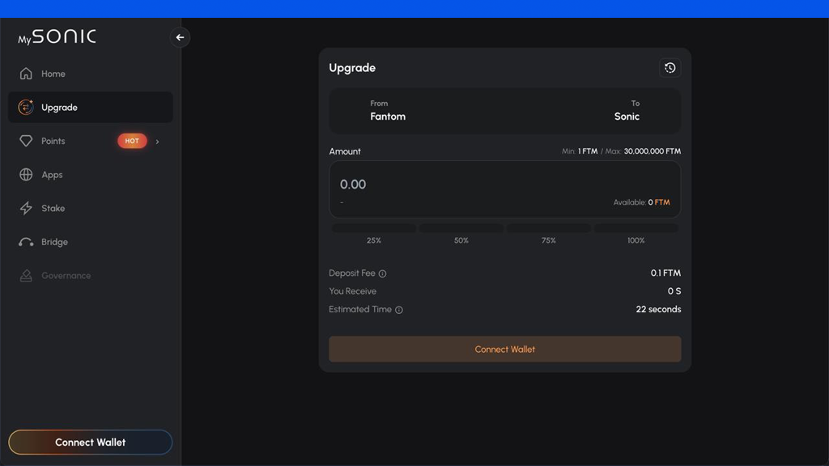Click the Amount label
Viewport: 829px width, 466px height.
[x=345, y=151]
